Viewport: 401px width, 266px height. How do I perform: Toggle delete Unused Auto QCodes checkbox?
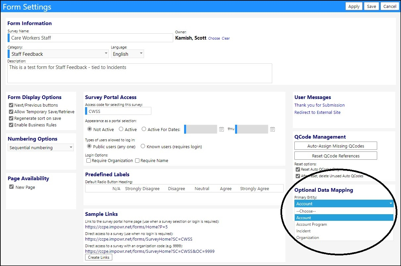(298, 176)
